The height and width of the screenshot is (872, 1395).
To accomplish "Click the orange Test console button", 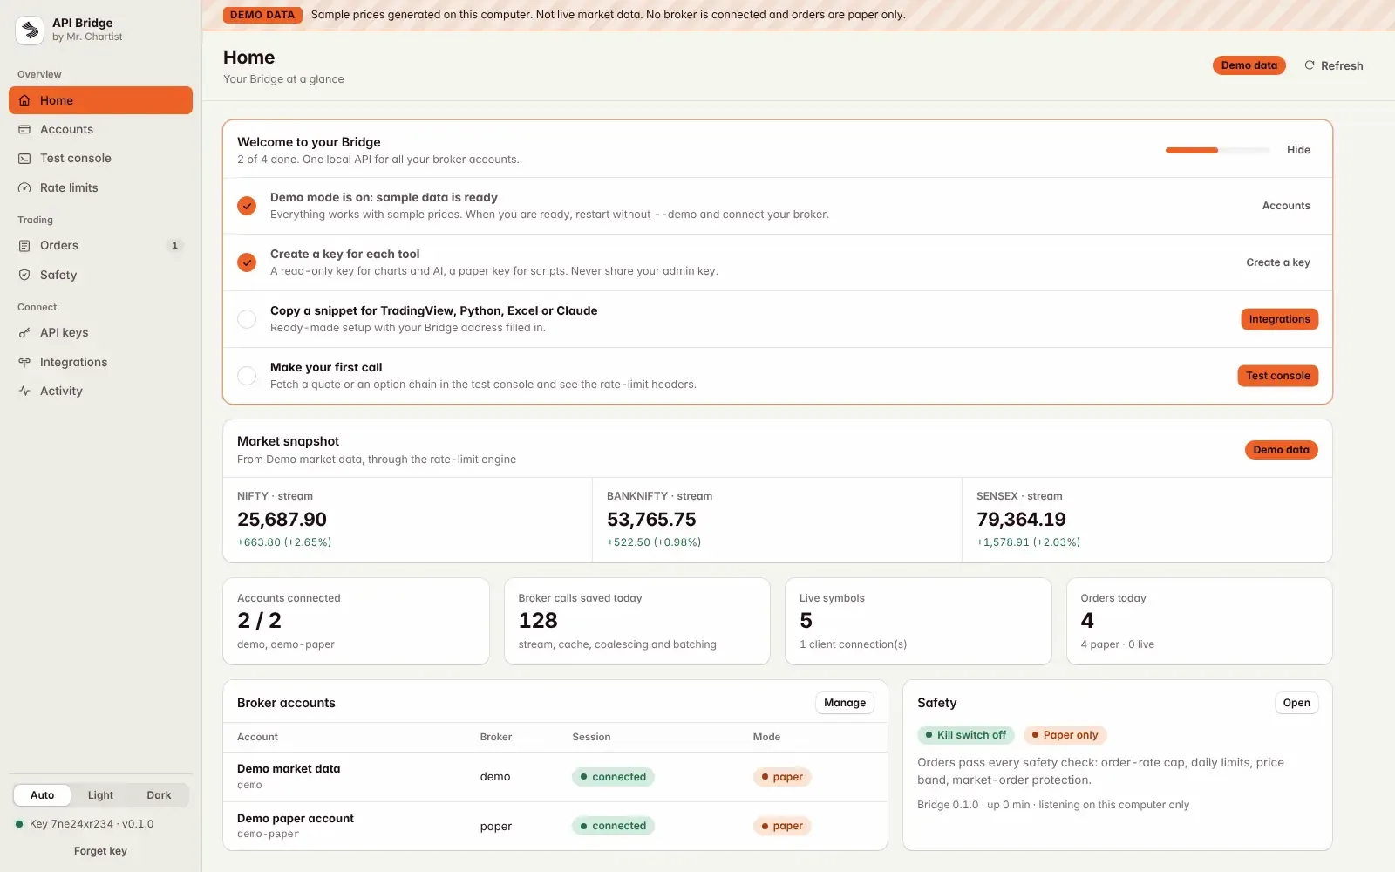I will click(1277, 376).
